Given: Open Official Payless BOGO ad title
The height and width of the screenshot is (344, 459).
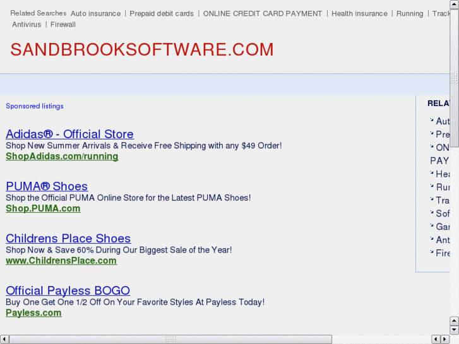Looking at the screenshot, I should [68, 290].
